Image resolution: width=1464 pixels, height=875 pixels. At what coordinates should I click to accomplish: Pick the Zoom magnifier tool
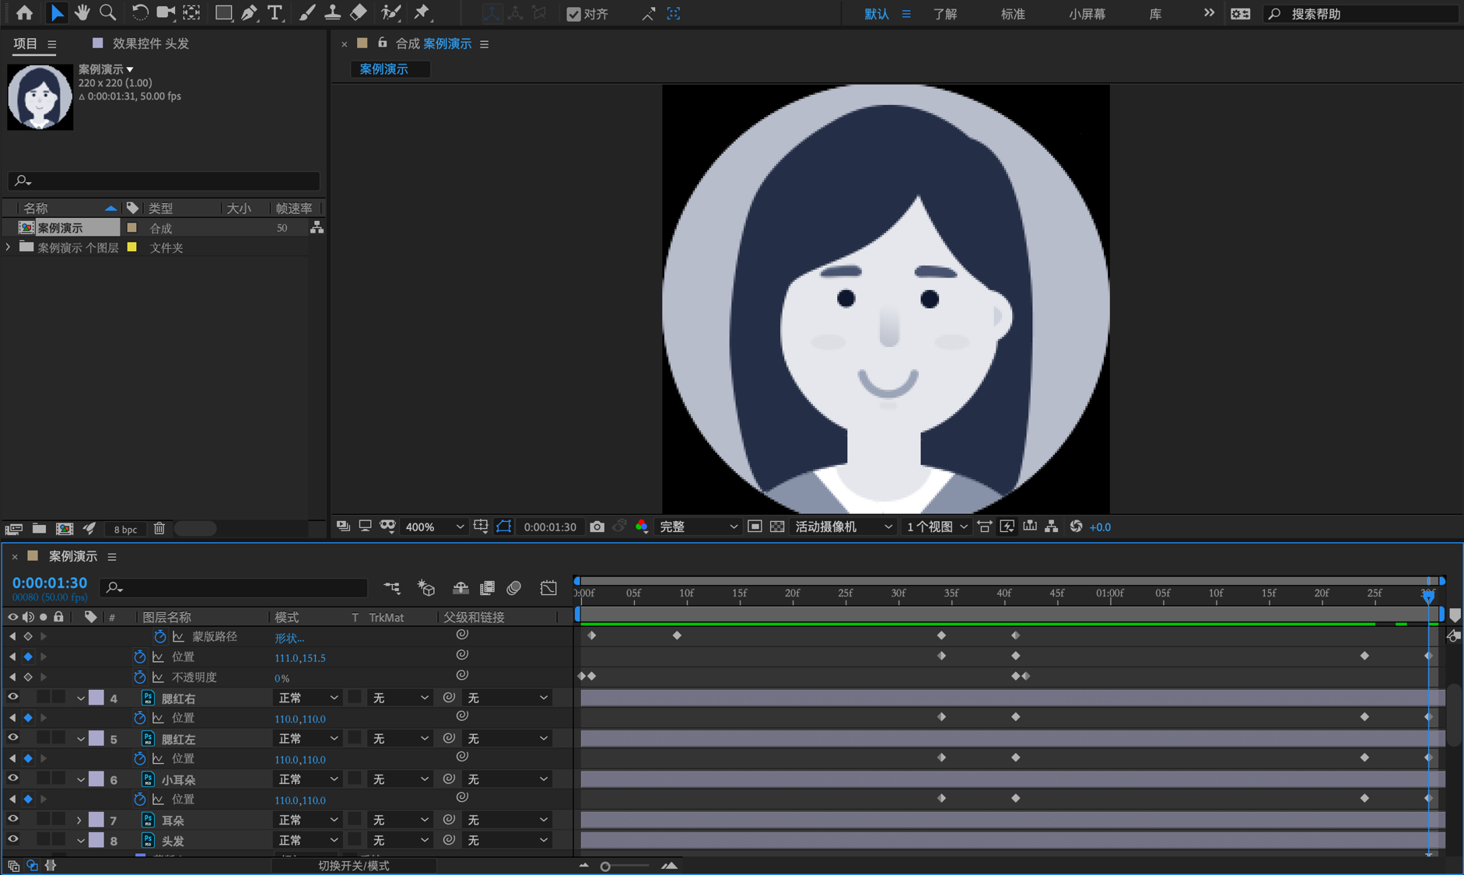[108, 13]
